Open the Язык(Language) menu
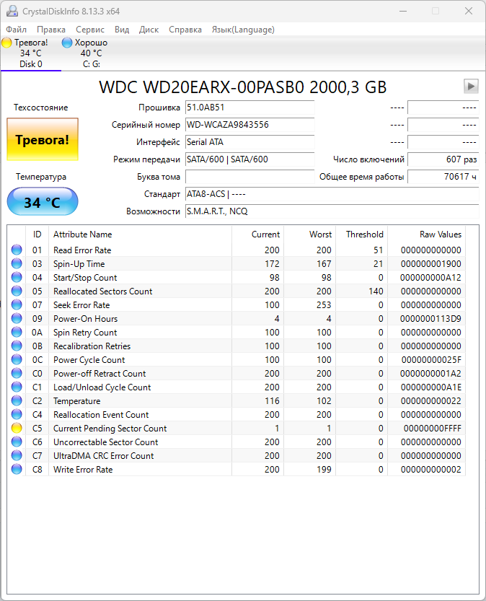The image size is (486, 601). coord(243,30)
